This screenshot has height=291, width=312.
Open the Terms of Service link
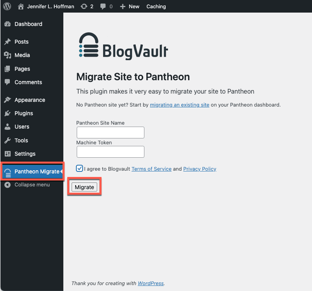(x=151, y=169)
